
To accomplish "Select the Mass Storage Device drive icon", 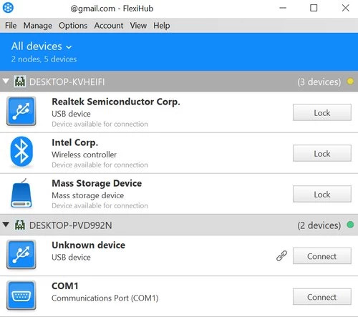I will 21,193.
